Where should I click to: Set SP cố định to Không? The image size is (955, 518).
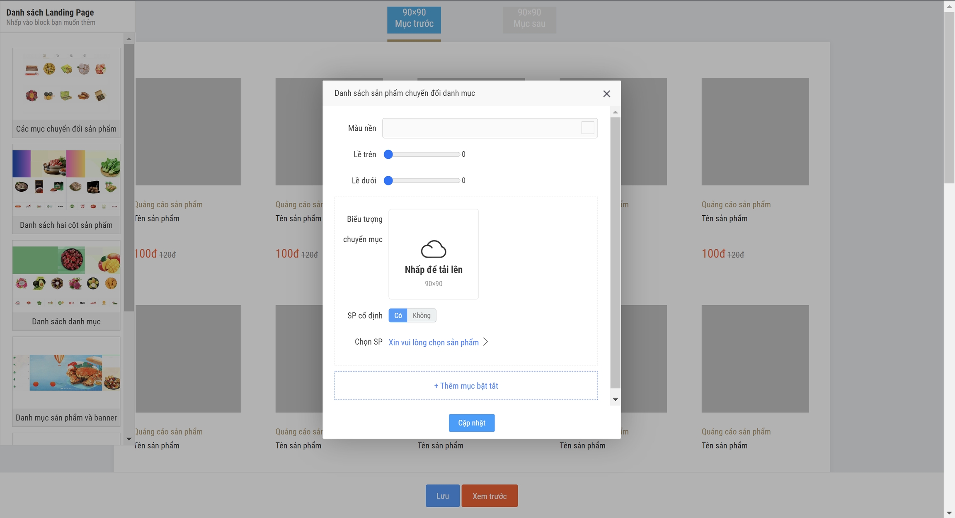[x=422, y=316]
